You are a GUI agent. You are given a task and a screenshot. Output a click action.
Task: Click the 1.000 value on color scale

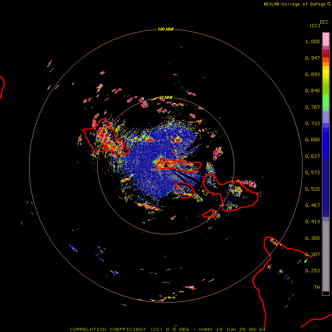pos(312,41)
